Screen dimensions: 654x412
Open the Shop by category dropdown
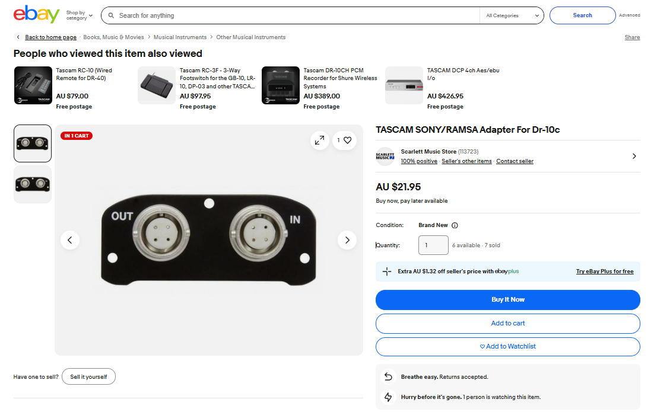coord(79,15)
